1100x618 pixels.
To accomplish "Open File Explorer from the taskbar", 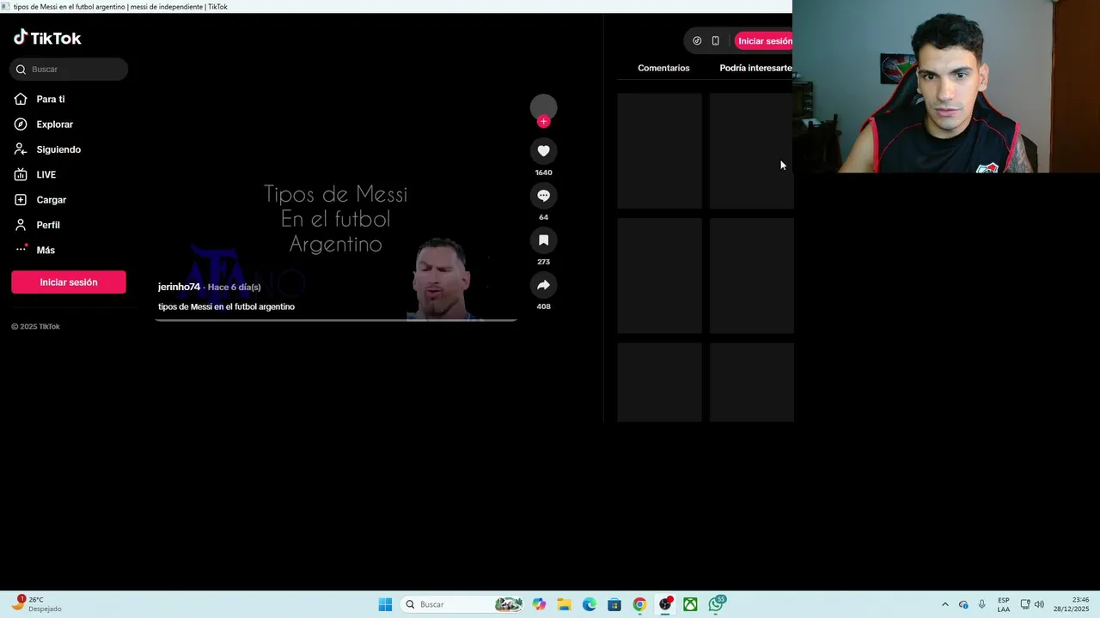I will click(x=564, y=604).
